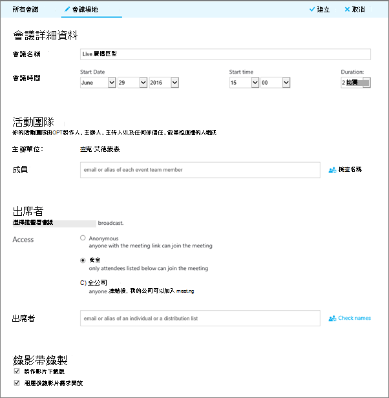
Task: Click the 檢查名稱 link for team members
Action: tap(350, 169)
